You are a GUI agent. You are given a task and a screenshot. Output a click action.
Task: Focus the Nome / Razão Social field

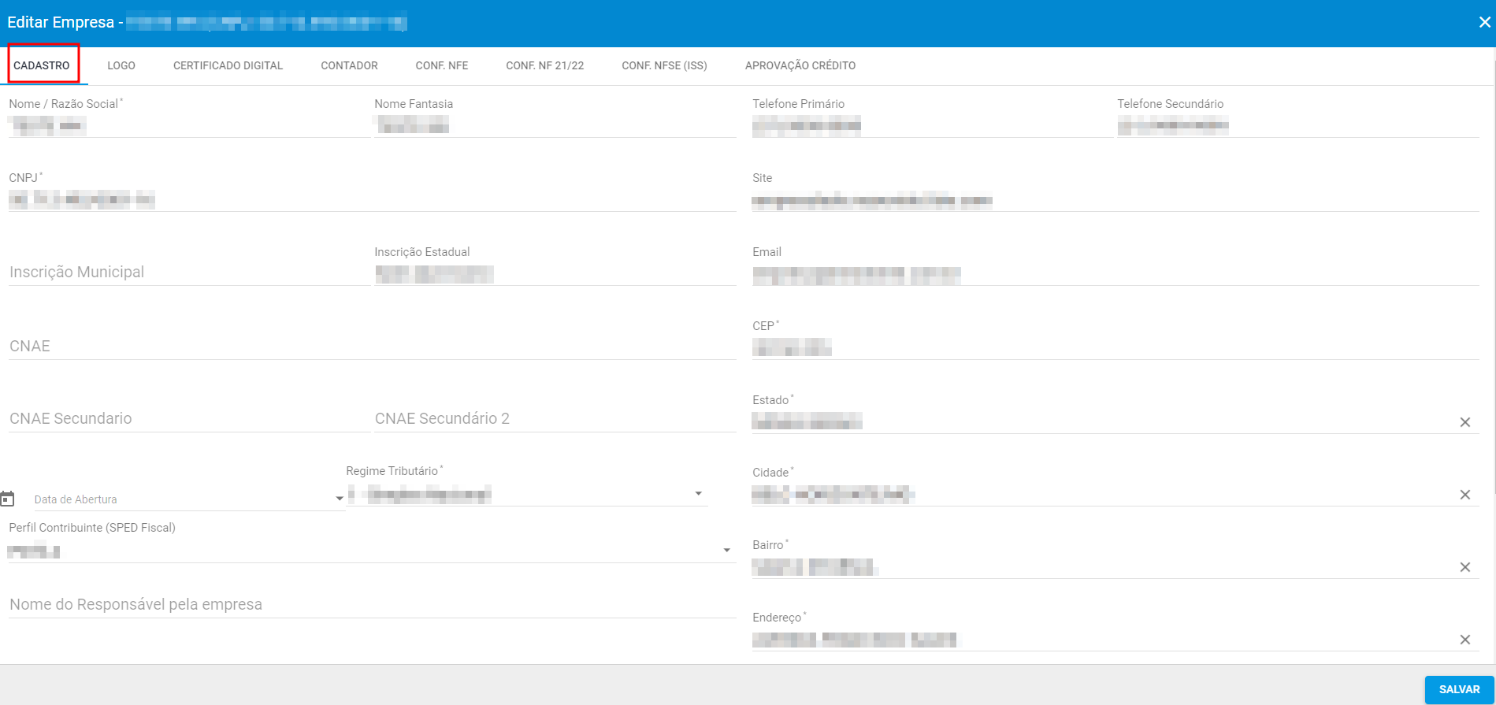(189, 125)
